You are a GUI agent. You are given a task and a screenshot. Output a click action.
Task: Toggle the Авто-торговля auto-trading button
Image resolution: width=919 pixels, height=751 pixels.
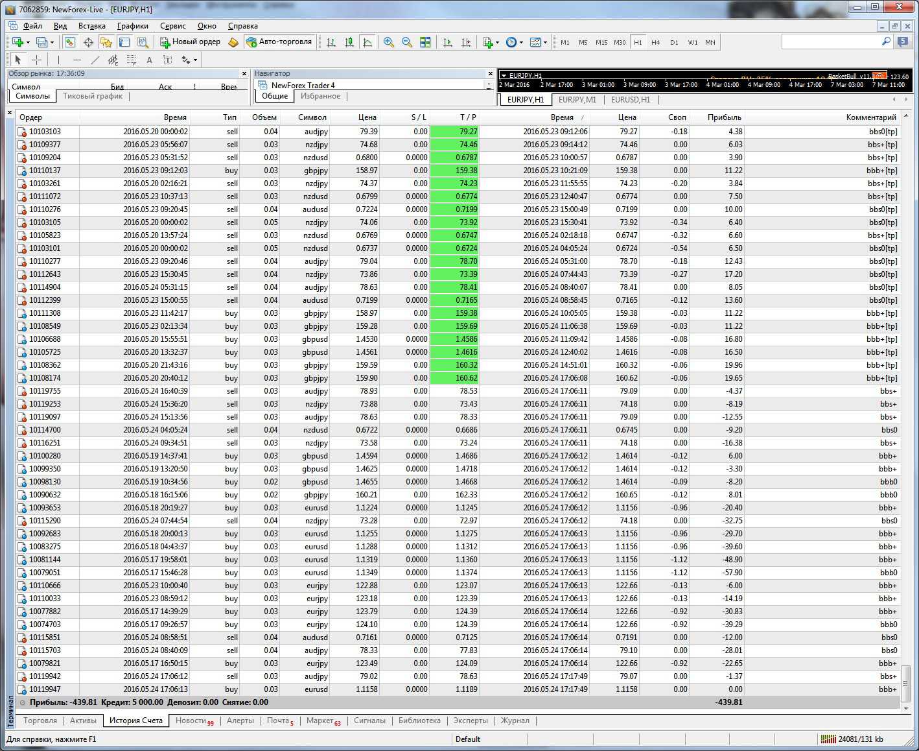click(x=279, y=42)
